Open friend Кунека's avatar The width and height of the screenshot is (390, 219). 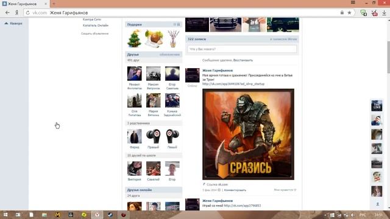tap(172, 100)
